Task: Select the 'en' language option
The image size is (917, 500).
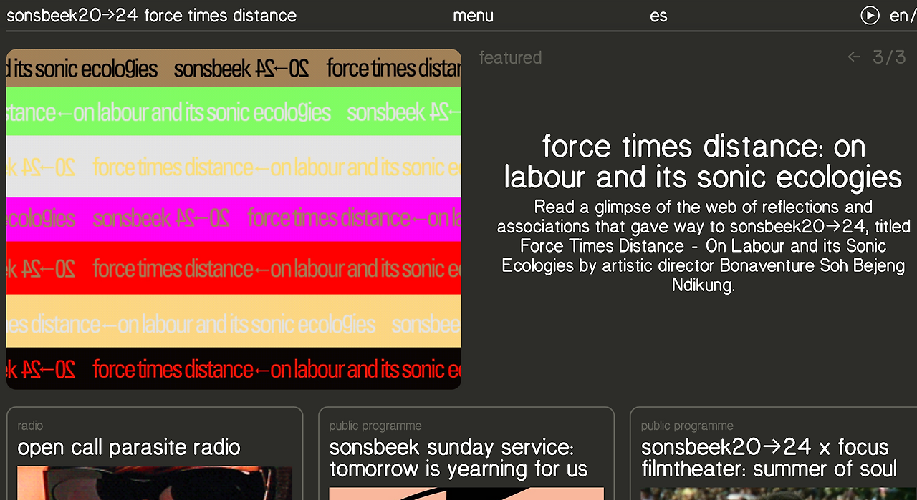Action: point(898,16)
